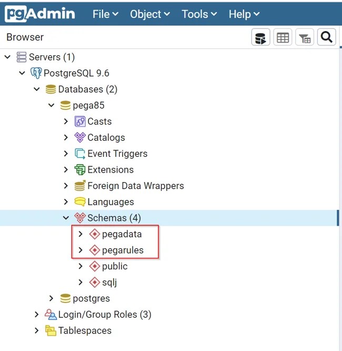The image size is (342, 351).
Task: Select the 'pegadata' schema label
Action: [x=122, y=234]
